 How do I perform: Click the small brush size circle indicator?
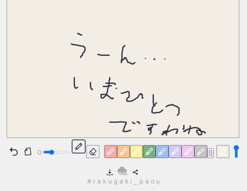(x=40, y=152)
